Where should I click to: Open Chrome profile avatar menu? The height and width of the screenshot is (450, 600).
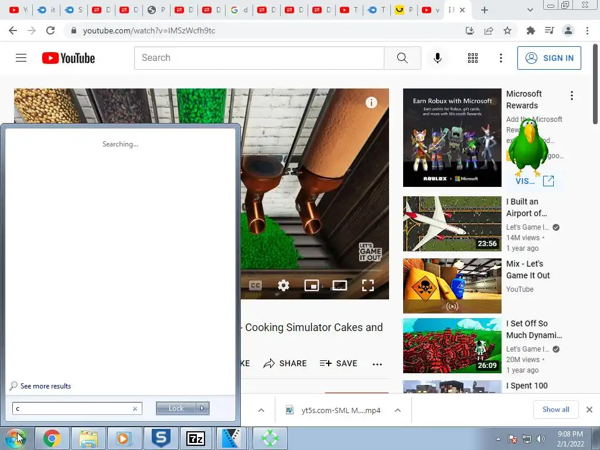(568, 30)
